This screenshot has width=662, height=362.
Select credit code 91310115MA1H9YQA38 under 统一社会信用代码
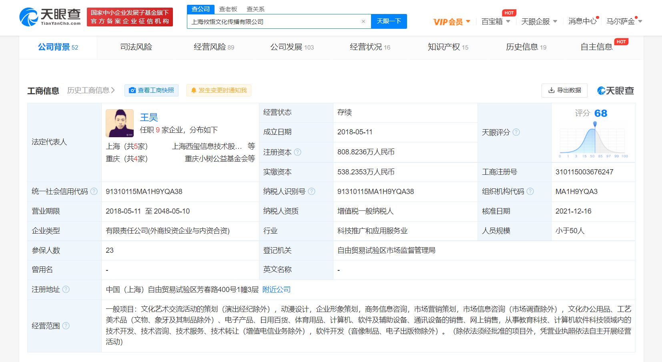click(x=144, y=192)
